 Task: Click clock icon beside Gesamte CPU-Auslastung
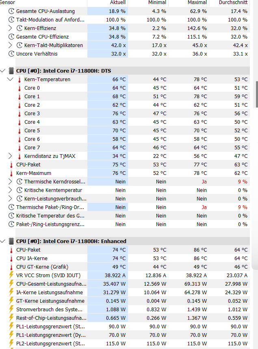click(x=11, y=11)
